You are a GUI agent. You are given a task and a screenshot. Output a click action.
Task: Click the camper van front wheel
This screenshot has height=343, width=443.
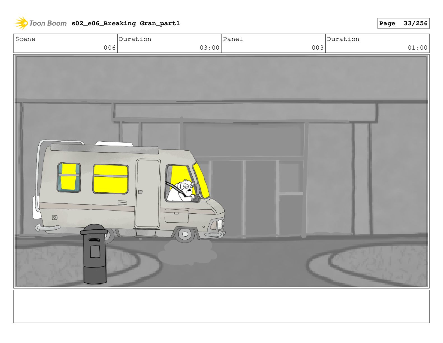coord(185,234)
